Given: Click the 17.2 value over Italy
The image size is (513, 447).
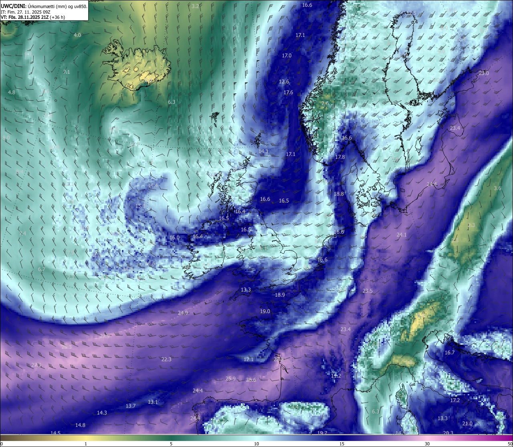Looking at the screenshot, I should click(x=455, y=400).
